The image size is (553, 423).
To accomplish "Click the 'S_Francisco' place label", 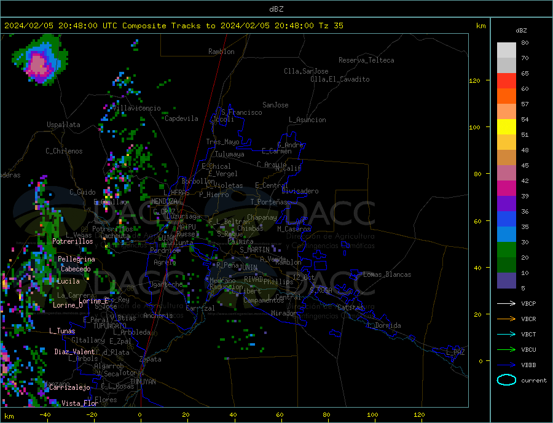I will 241,112.
